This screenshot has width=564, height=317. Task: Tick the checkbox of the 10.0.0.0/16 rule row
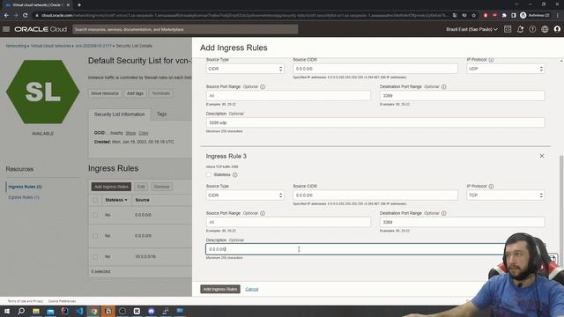[x=95, y=257]
